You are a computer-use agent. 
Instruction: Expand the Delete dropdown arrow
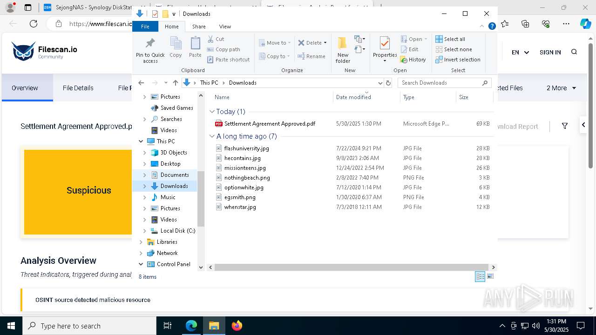pos(325,43)
